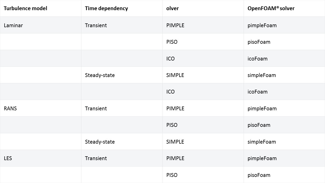
Task: Select pimpleFoam in the RANS row
Action: (x=262, y=109)
